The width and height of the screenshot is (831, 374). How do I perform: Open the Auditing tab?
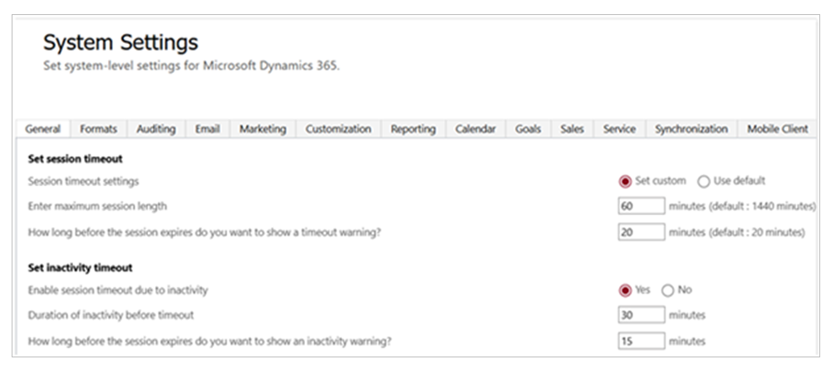[x=156, y=129]
